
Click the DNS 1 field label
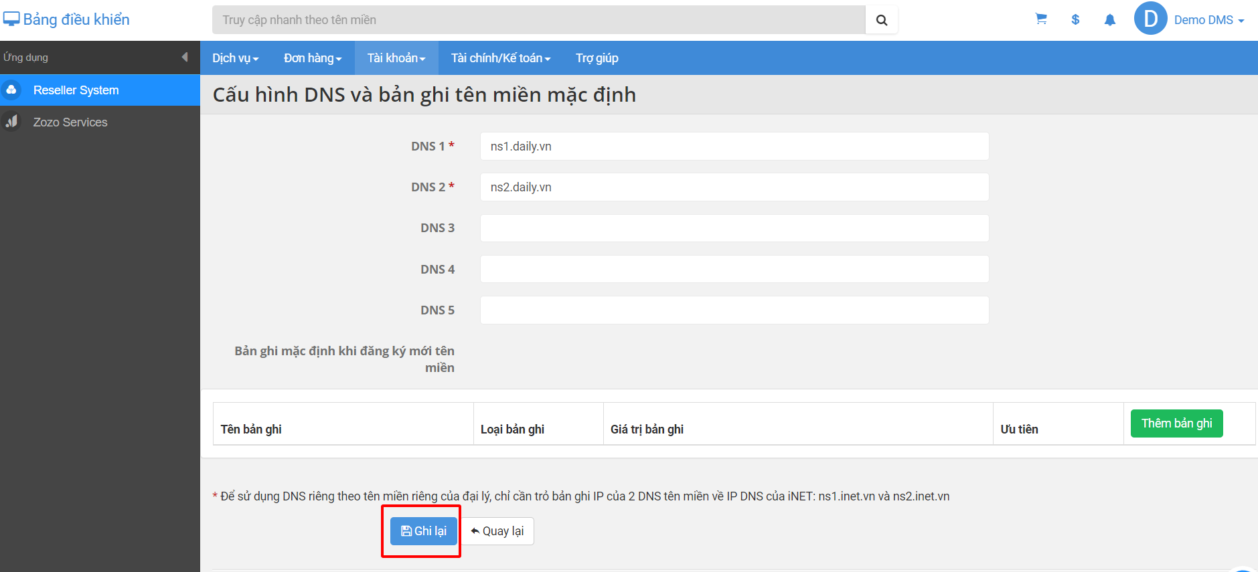click(433, 146)
